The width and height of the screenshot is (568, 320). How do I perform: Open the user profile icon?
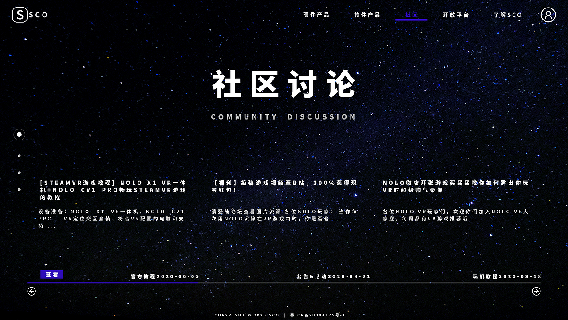click(548, 15)
